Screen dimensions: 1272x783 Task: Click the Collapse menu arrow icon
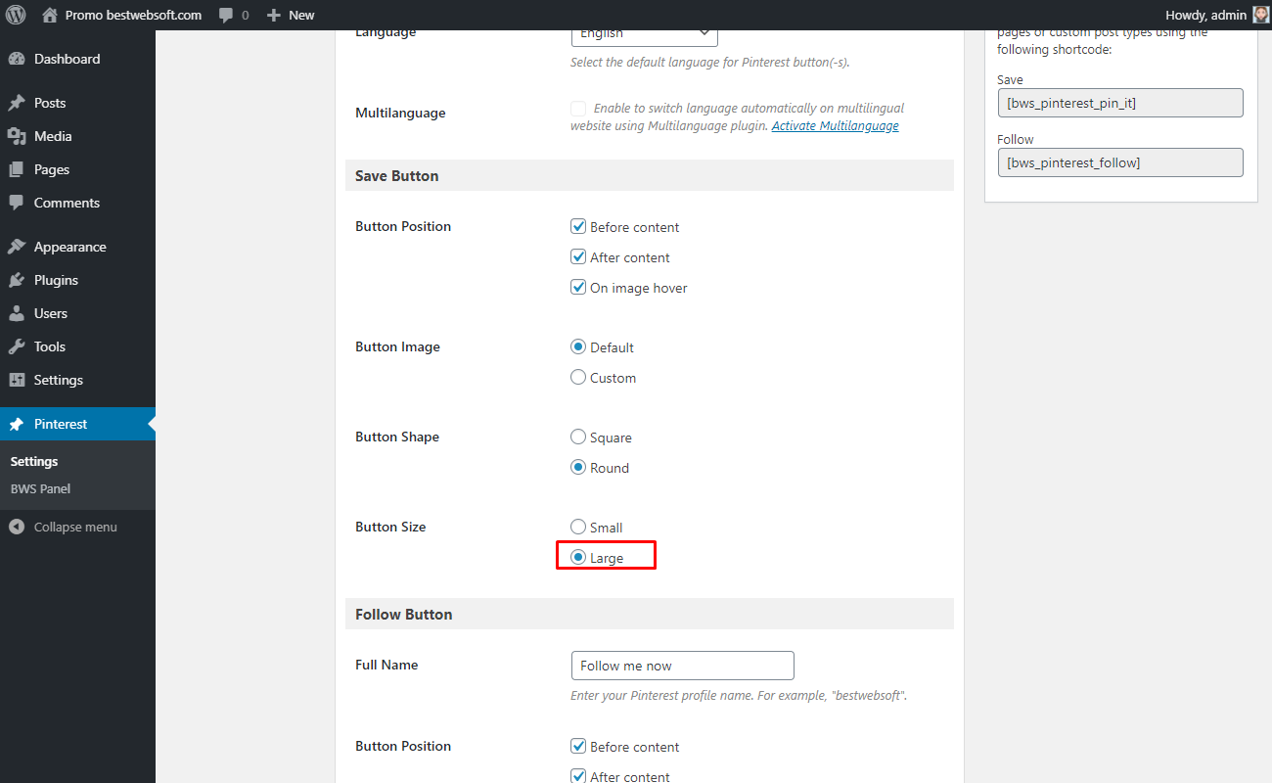[x=16, y=527]
